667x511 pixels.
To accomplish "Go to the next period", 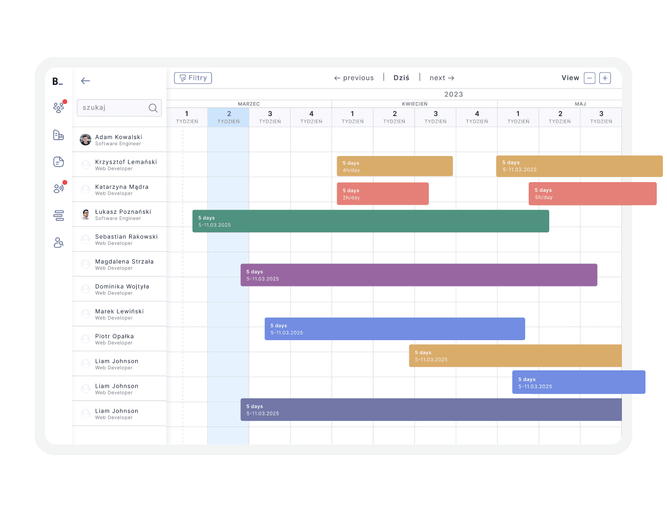I will tap(442, 78).
